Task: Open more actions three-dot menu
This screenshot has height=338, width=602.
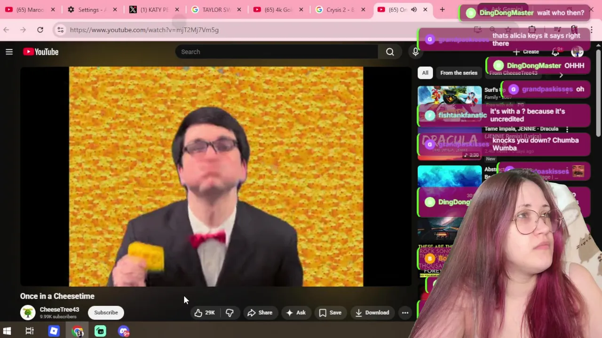Action: pos(405,313)
